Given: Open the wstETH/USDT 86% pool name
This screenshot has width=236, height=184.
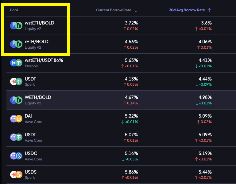Looking at the screenshot, I should pos(44,60).
